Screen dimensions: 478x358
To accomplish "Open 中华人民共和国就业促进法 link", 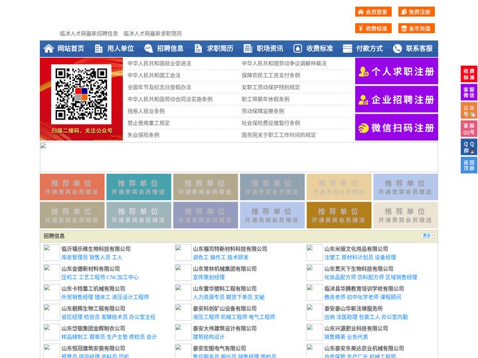I will click(x=159, y=64).
